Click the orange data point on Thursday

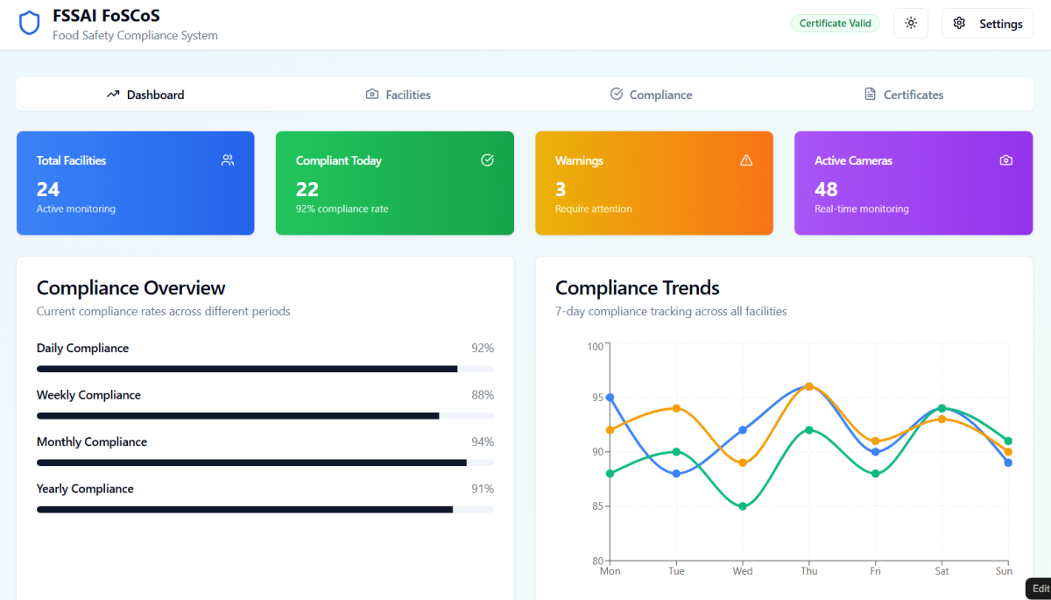point(809,386)
